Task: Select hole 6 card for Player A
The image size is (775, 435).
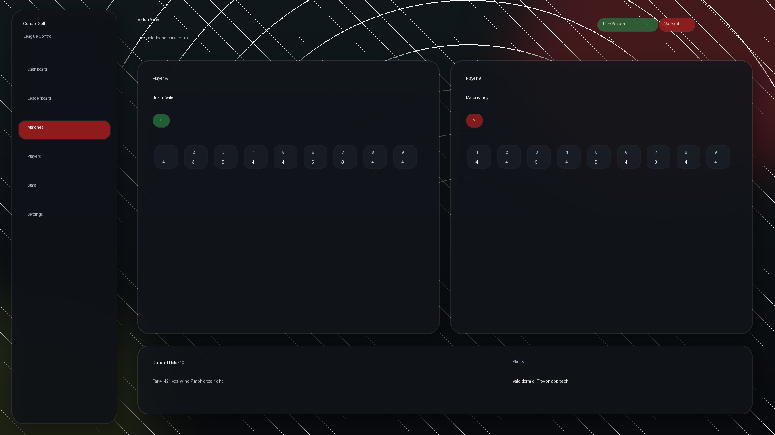Action: [x=315, y=157]
